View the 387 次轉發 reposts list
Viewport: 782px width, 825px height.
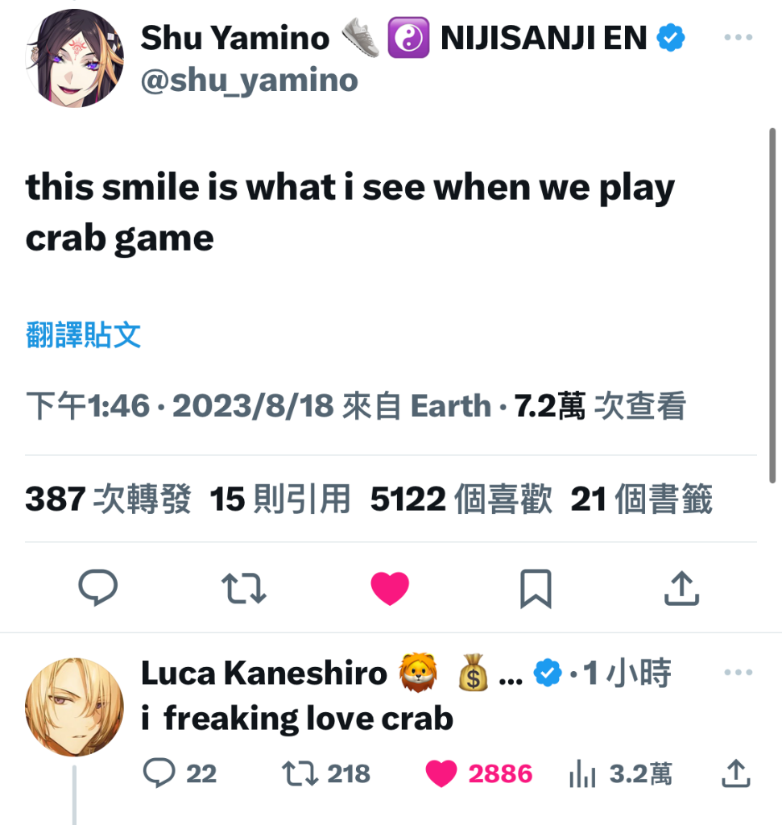pyautogui.click(x=108, y=498)
